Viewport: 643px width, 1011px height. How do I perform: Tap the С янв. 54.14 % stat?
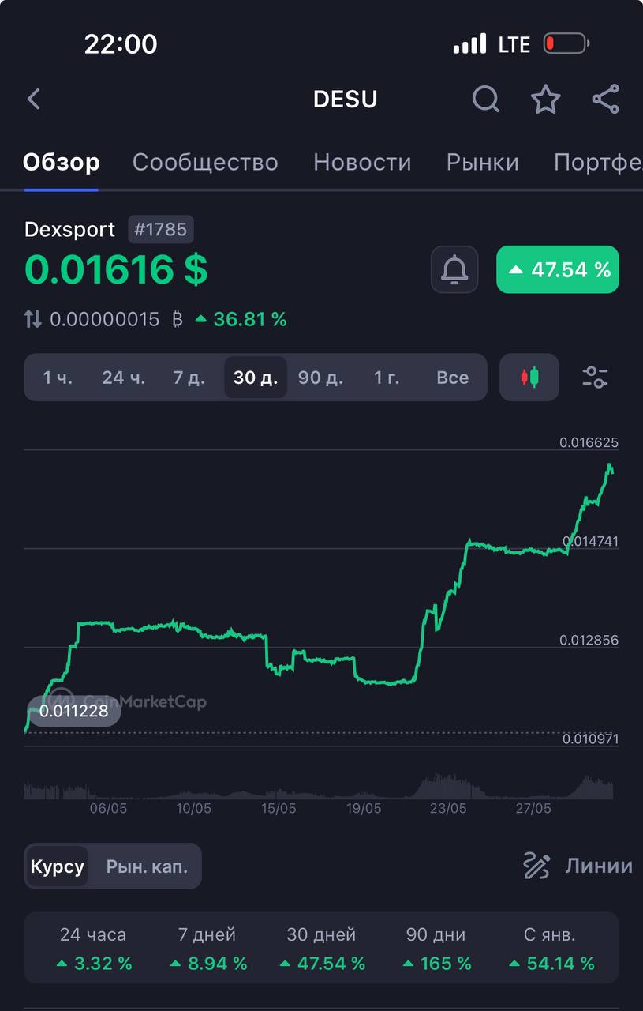[550, 949]
